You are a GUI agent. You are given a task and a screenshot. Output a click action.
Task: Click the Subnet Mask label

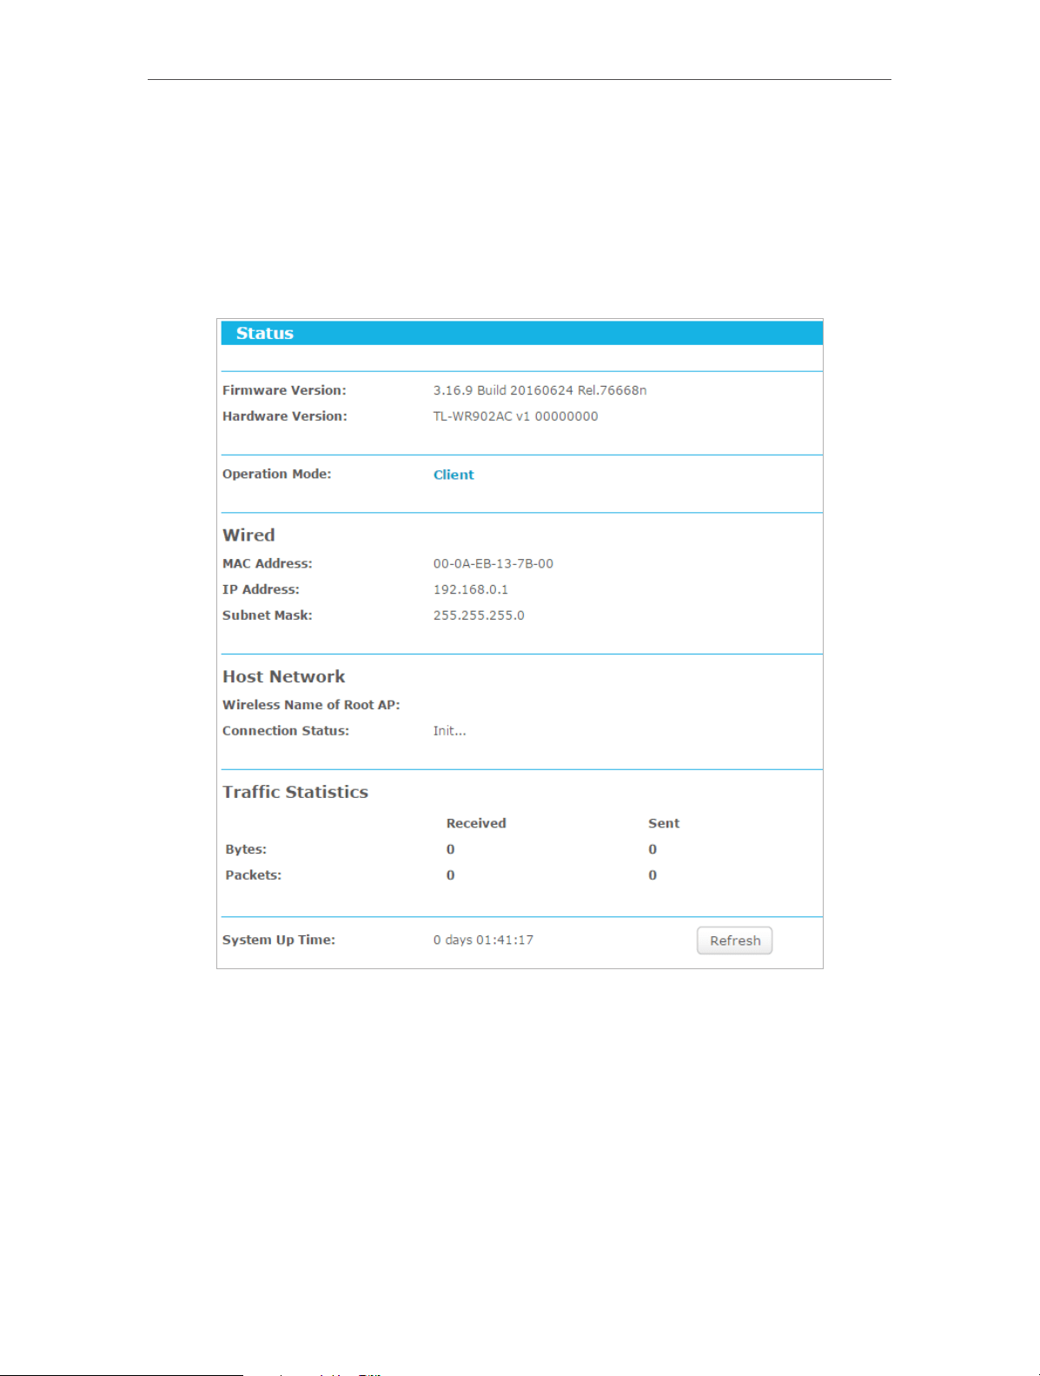[x=268, y=615]
